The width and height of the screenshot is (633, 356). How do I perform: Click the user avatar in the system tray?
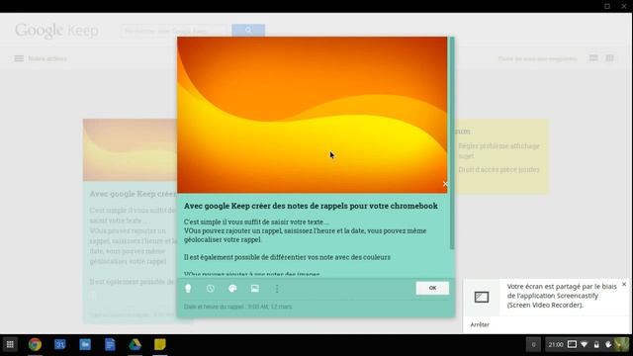621,344
